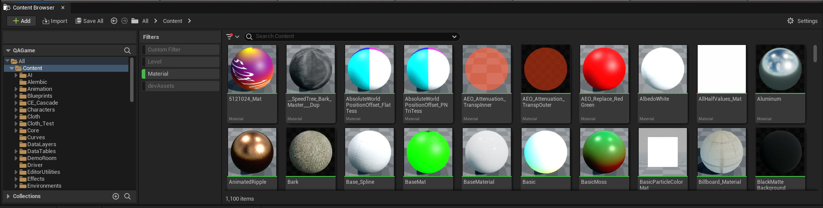Enable the Level filter
Screen dimensions: 823x208
(180, 62)
